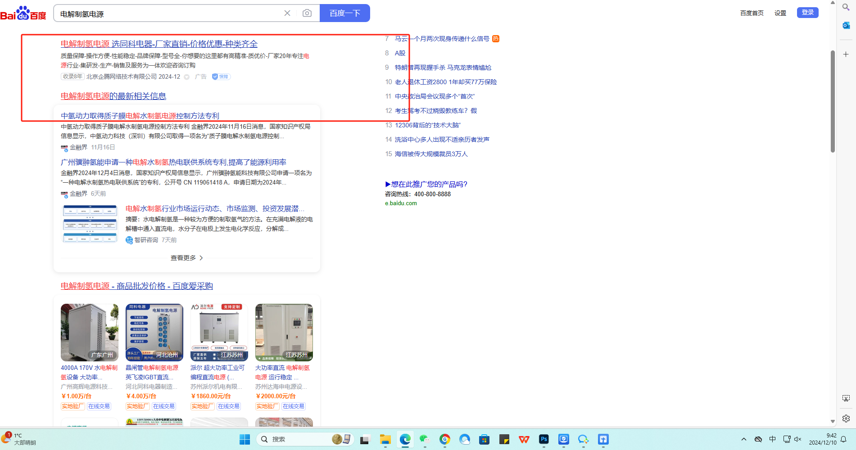Click the 登录 login button
This screenshot has height=450, width=856.
(x=807, y=13)
